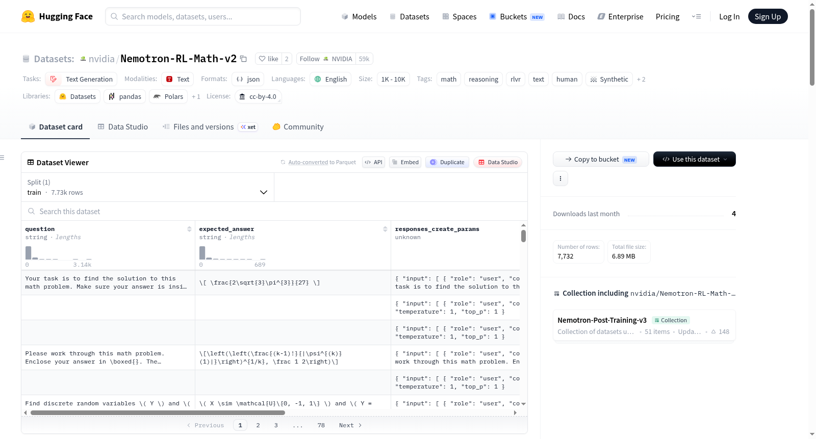Viewport: 816px width, 439px height.
Task: Open Data Studio from the viewer header
Action: pos(498,162)
